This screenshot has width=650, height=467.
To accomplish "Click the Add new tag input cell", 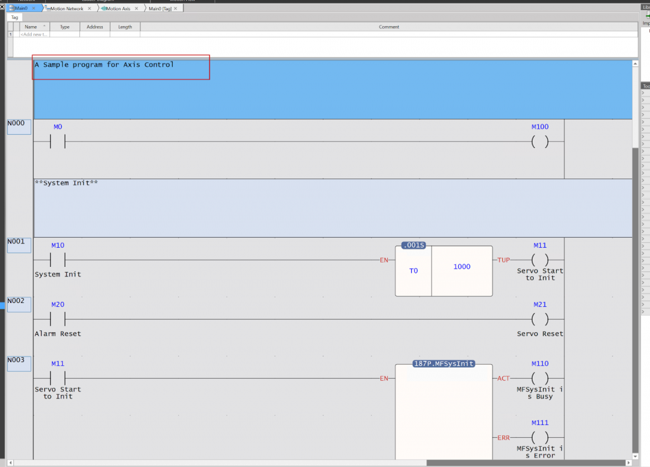I will click(35, 34).
